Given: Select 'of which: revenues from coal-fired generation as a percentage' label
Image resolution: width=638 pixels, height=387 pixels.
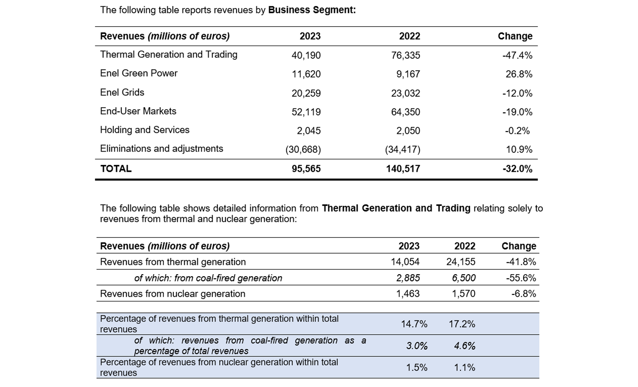Looking at the screenshot, I should tap(250, 345).
